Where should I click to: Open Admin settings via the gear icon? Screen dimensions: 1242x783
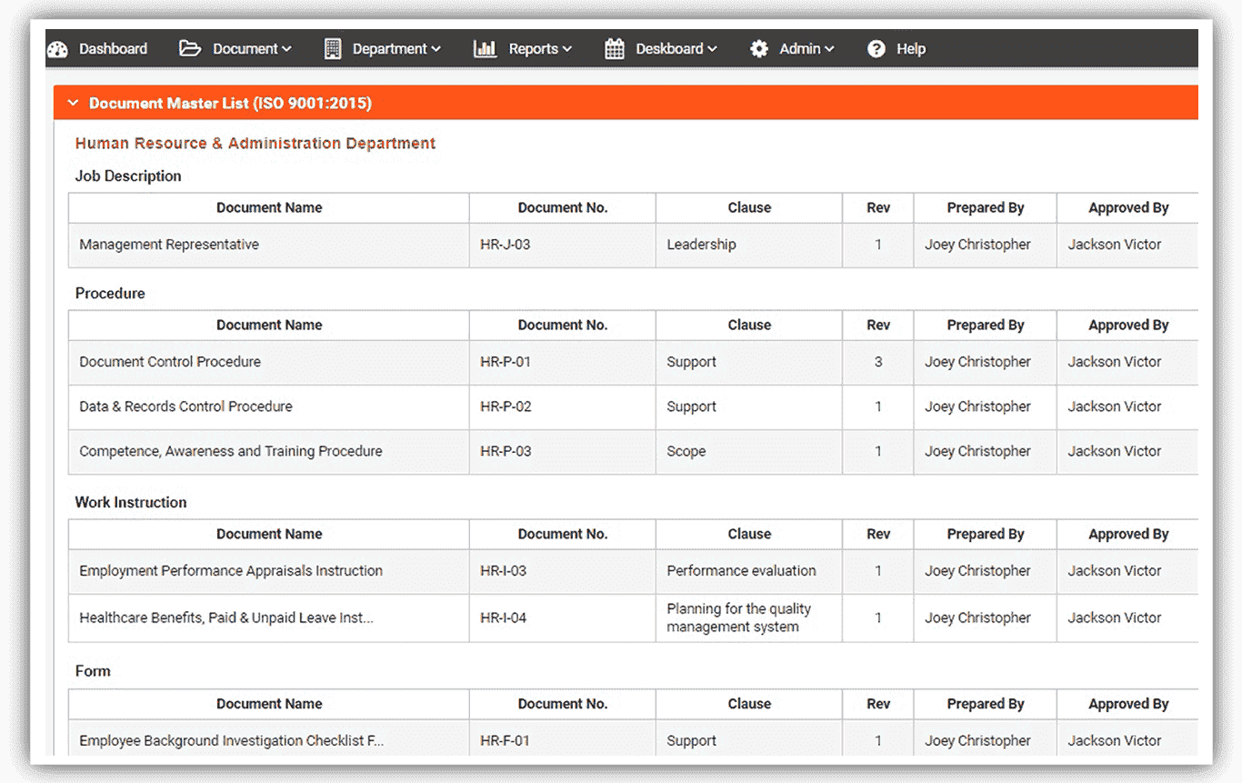pyautogui.click(x=760, y=48)
